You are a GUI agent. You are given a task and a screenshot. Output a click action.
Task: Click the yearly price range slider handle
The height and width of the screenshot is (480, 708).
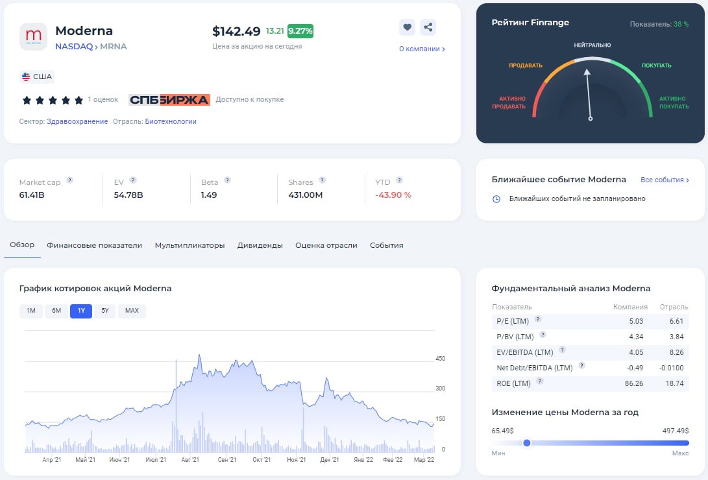click(526, 443)
